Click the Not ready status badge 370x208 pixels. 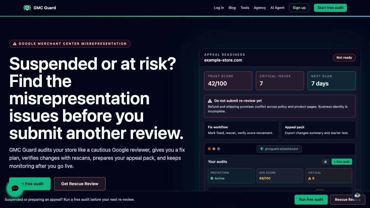click(344, 57)
